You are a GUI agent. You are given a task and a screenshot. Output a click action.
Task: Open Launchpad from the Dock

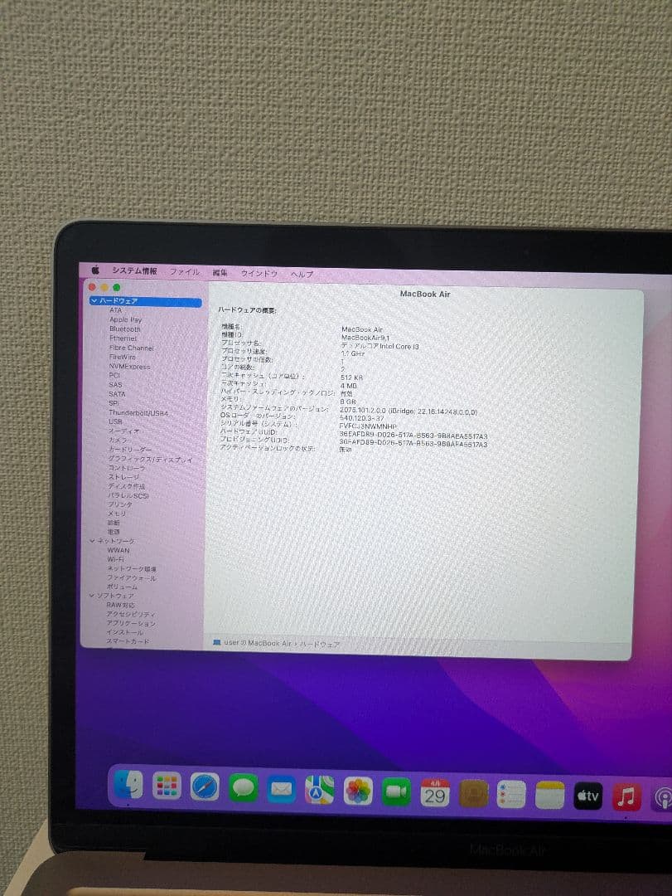point(167,785)
